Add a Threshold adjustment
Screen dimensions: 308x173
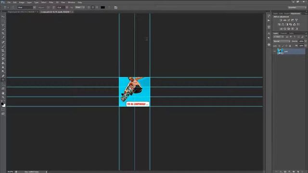pos(289,29)
